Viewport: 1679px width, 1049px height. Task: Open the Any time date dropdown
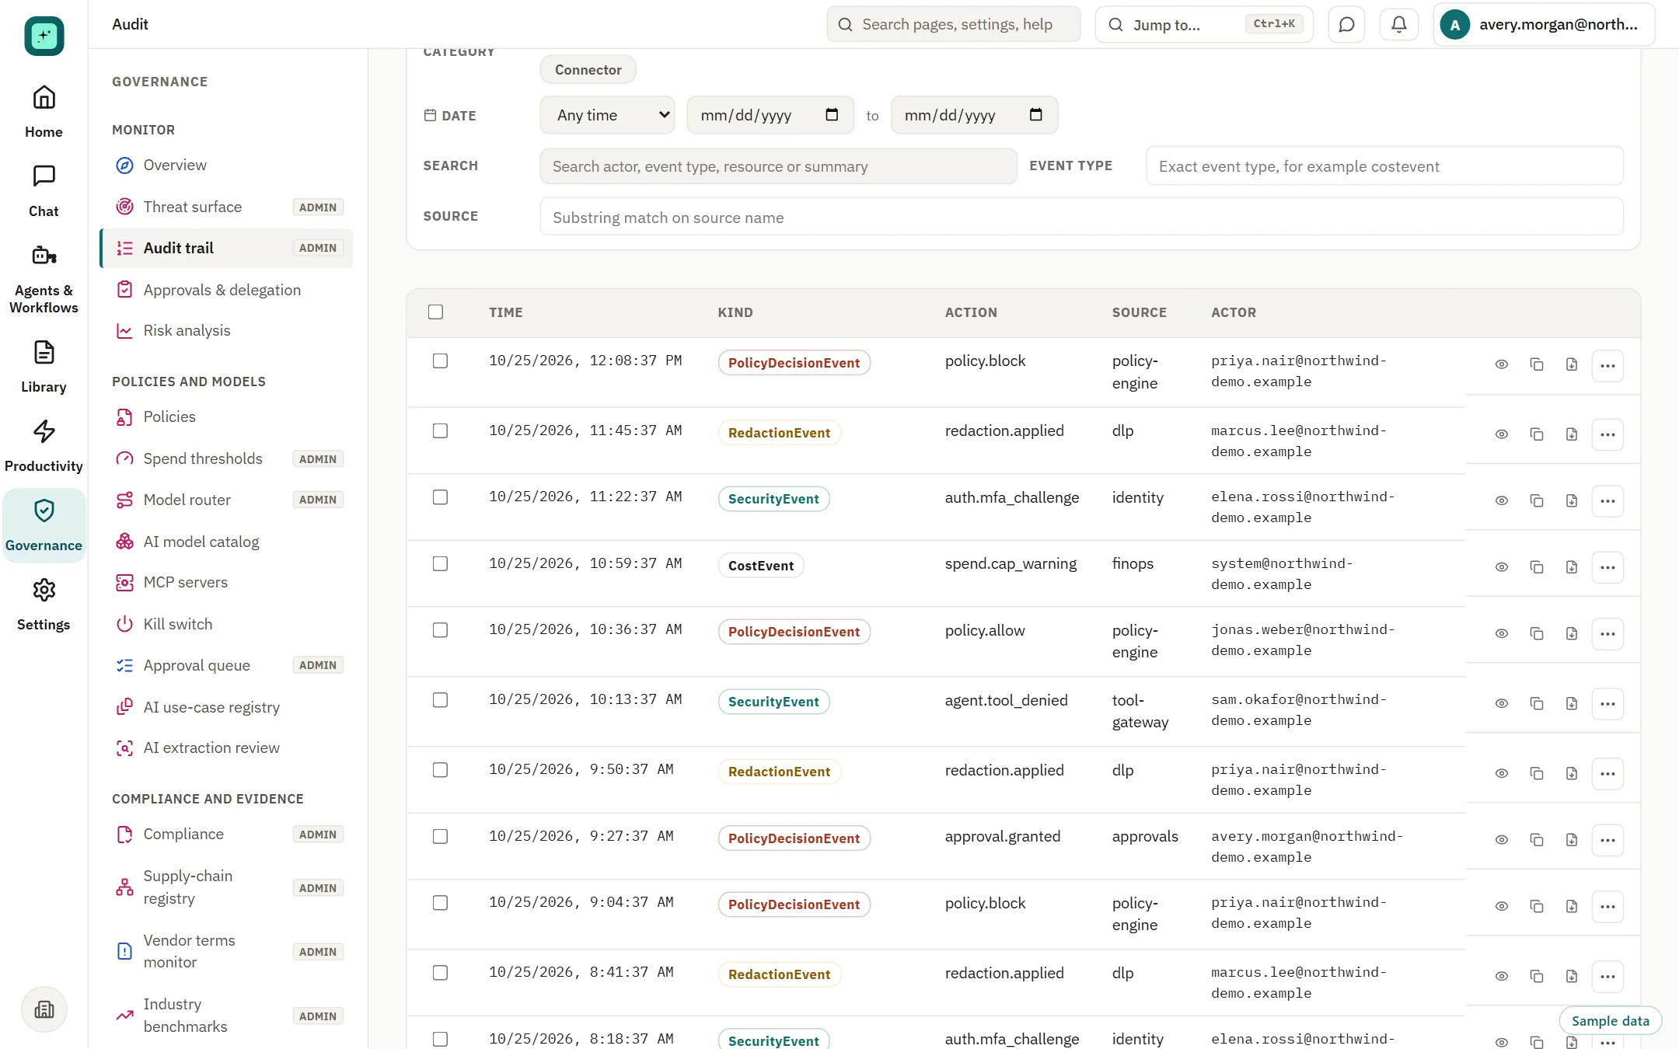point(607,115)
